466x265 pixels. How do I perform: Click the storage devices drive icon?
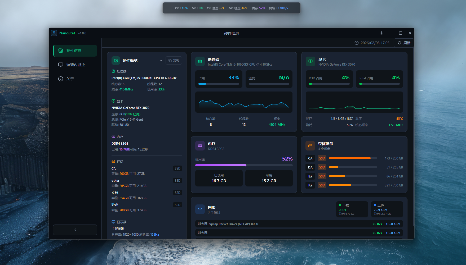(310, 146)
